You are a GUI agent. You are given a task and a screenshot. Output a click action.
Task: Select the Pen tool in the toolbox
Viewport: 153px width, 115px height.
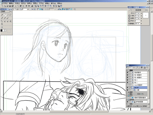pos(2,15)
